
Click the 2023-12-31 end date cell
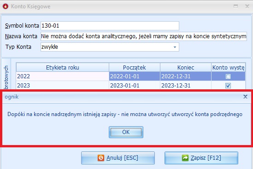pos(186,85)
